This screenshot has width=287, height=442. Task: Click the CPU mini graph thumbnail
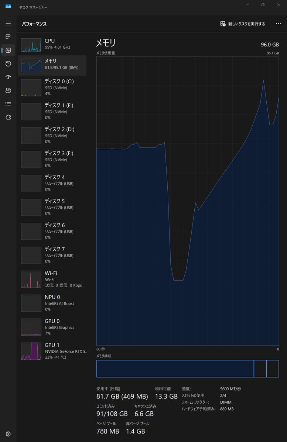click(x=31, y=45)
